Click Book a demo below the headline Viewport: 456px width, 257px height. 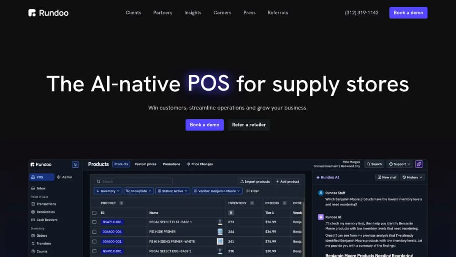click(205, 125)
